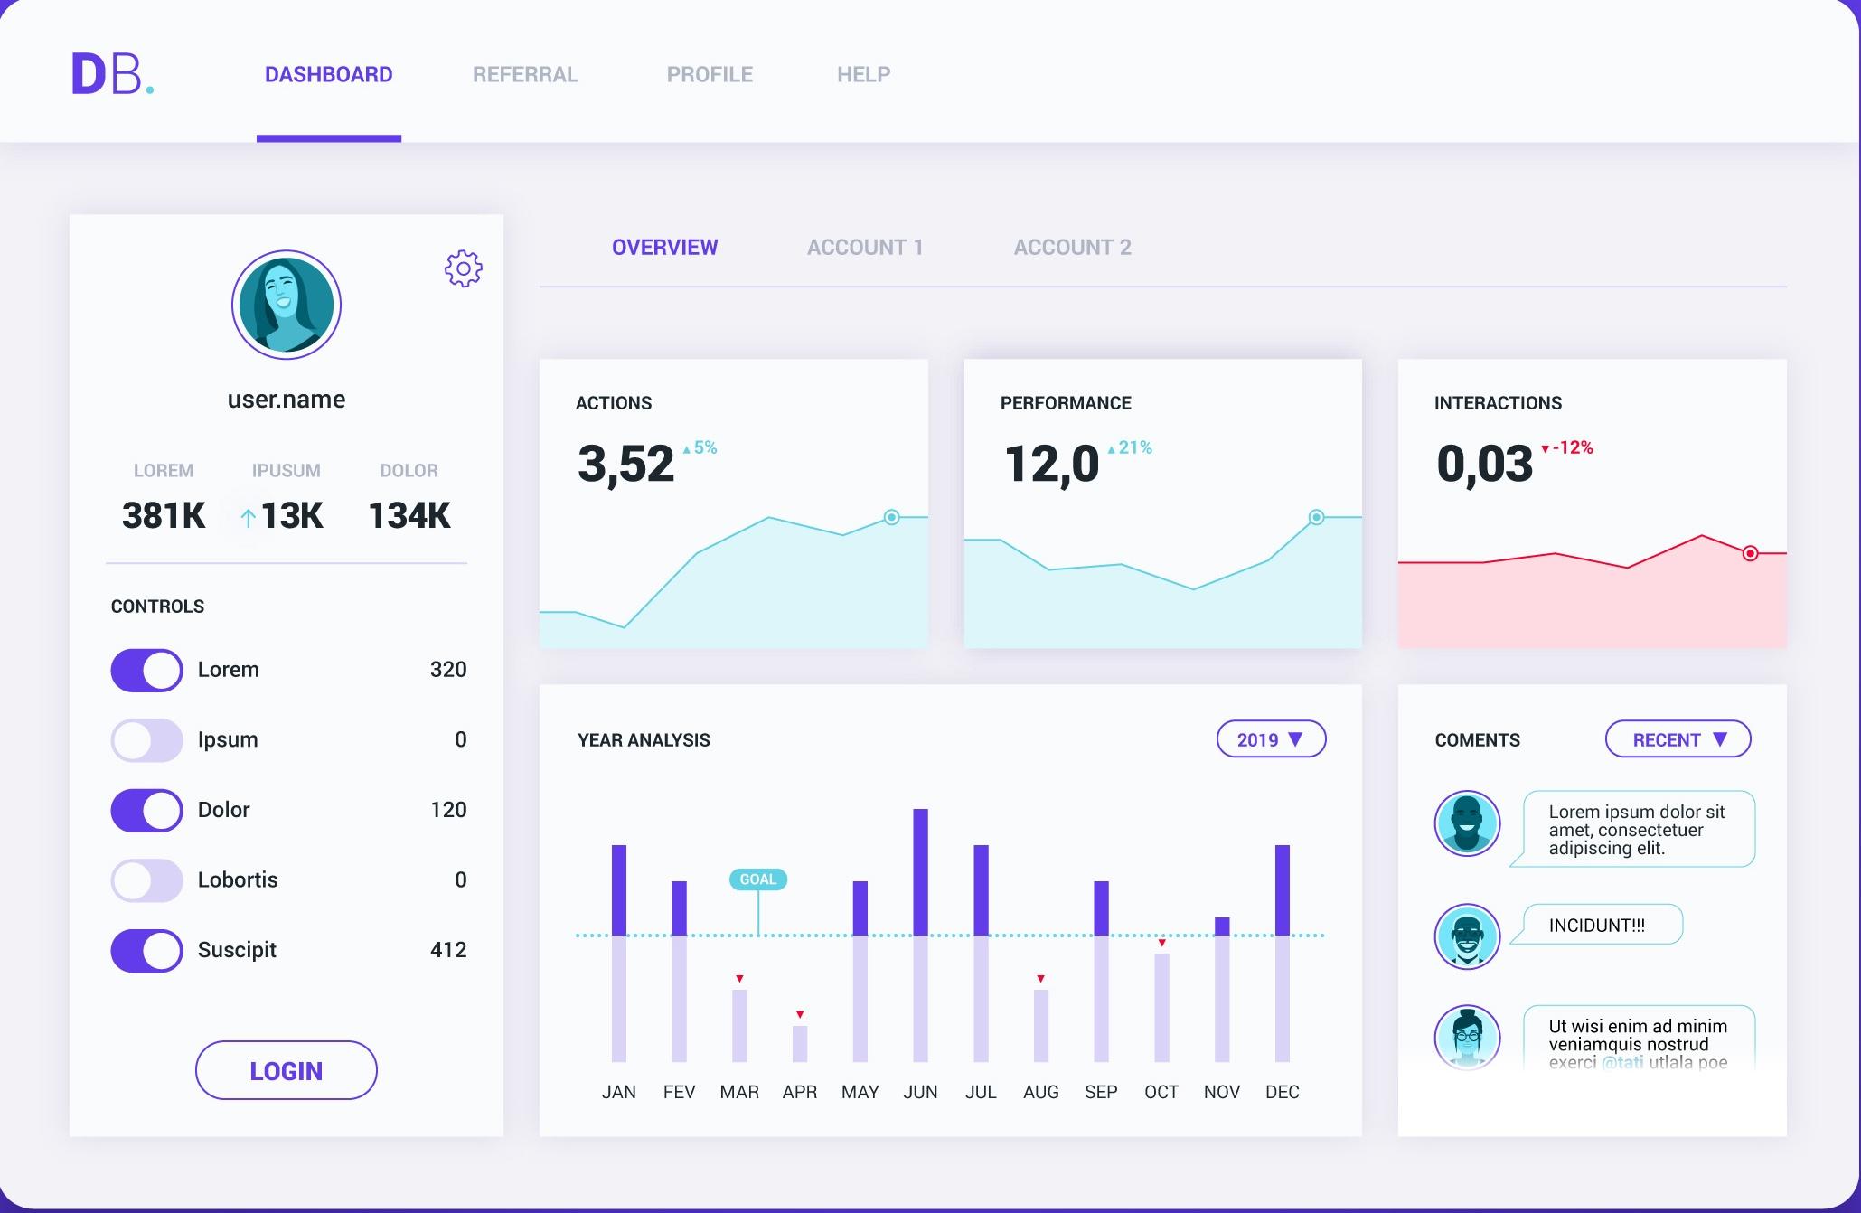
Task: Open the Referral section in navigation
Action: tap(525, 74)
